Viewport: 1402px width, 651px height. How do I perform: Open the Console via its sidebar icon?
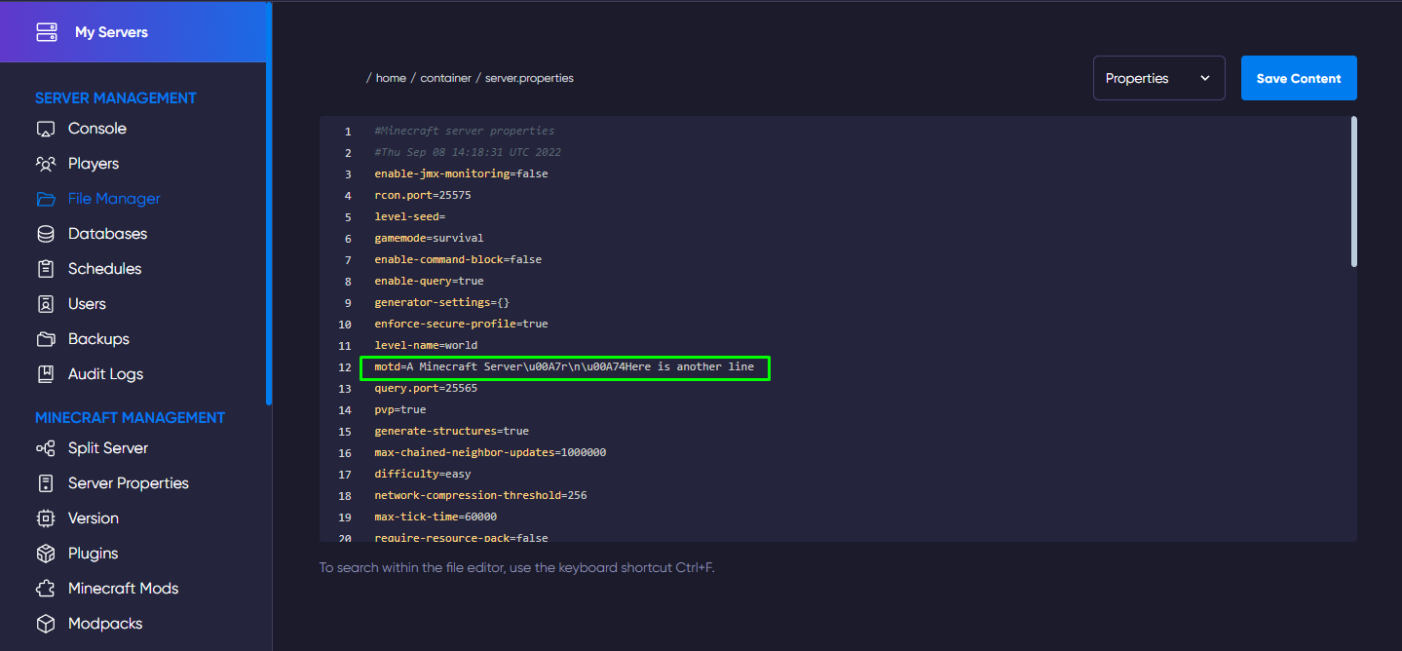[x=46, y=128]
